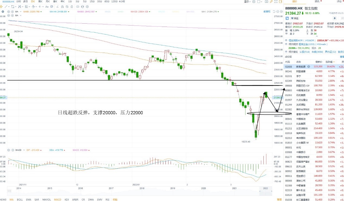Expand the MA indicator chevron menu
This screenshot has width=344, height=201.
[20, 12]
